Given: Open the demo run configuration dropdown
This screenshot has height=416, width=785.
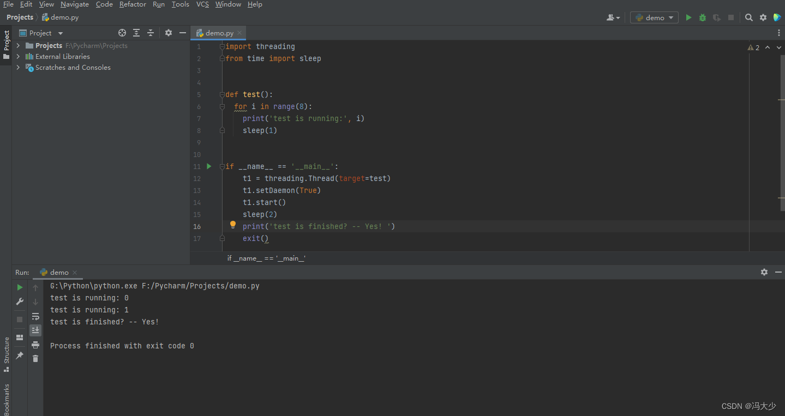Looking at the screenshot, I should pyautogui.click(x=654, y=17).
